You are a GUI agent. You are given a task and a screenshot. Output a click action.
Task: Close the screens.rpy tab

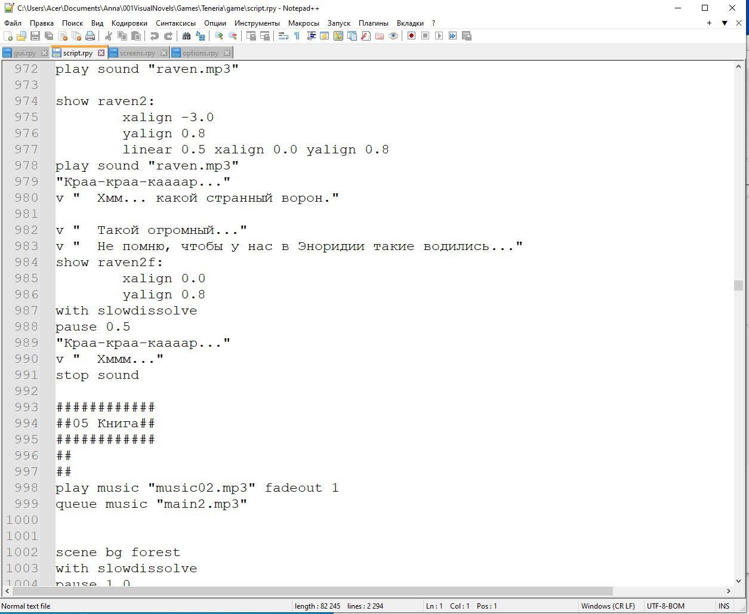coord(164,53)
